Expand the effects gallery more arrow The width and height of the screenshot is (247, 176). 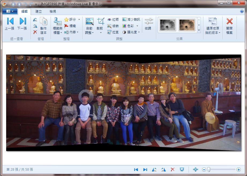coord(199,30)
